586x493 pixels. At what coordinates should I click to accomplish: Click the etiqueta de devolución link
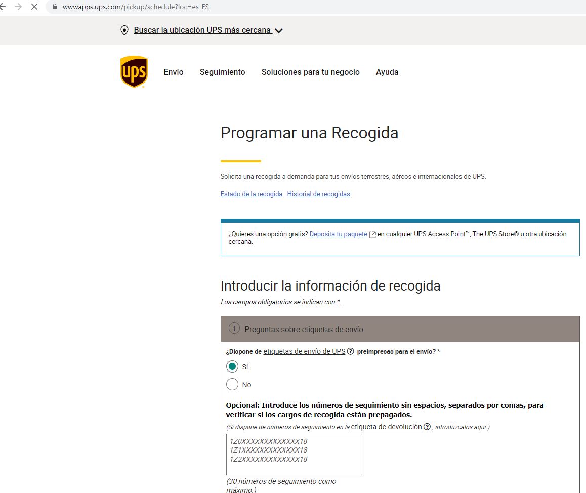[x=386, y=427]
